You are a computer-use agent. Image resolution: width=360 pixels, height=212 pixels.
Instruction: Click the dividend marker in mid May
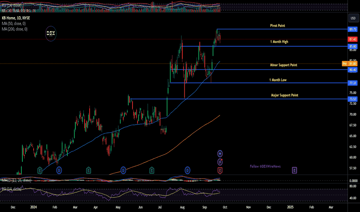pos(123,170)
